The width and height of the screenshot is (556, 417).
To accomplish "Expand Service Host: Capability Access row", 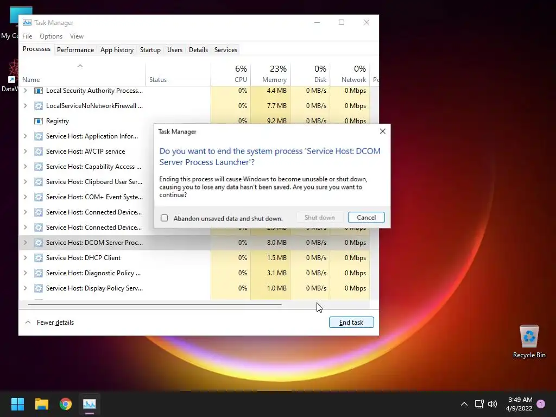I will (25, 167).
